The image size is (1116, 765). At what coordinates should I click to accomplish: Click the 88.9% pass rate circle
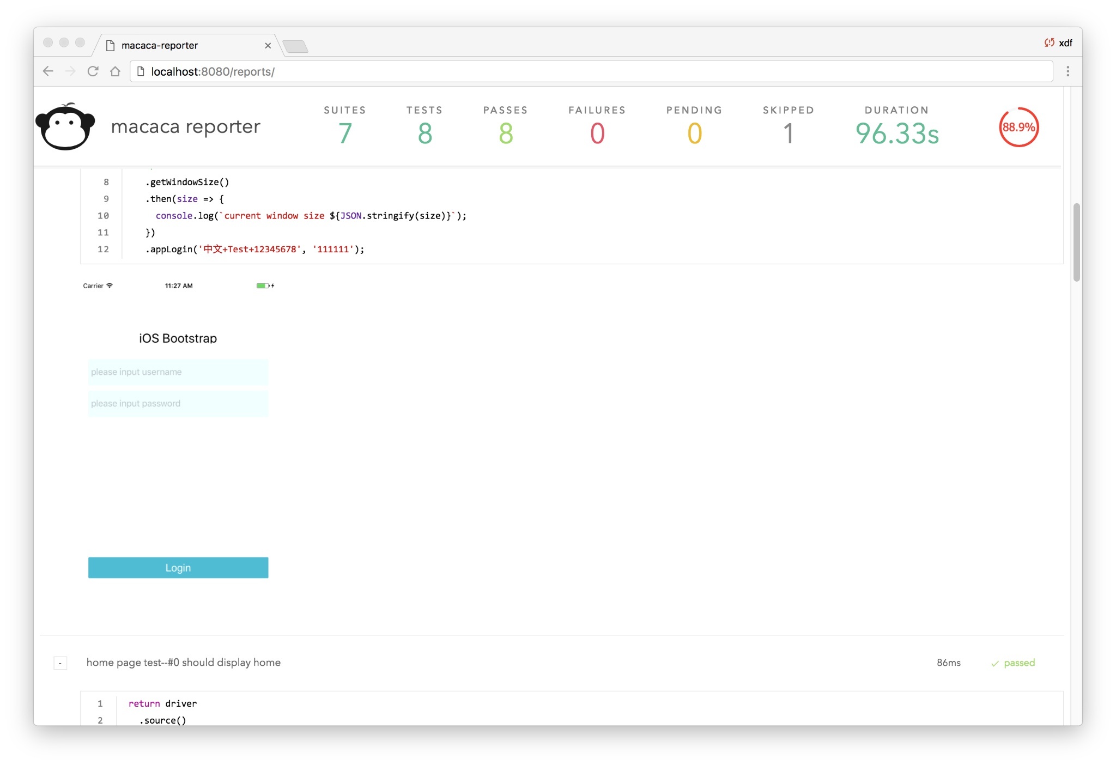point(1018,127)
